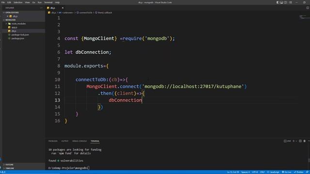Open the Selection menu
Image resolution: width=310 pixels, height=174 pixels.
(18, 2)
